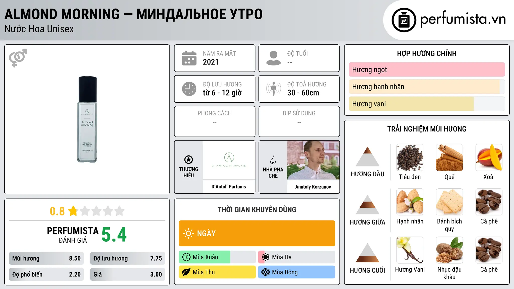
Task: Click the green 5.4 Perfumista score
Action: coord(114,235)
